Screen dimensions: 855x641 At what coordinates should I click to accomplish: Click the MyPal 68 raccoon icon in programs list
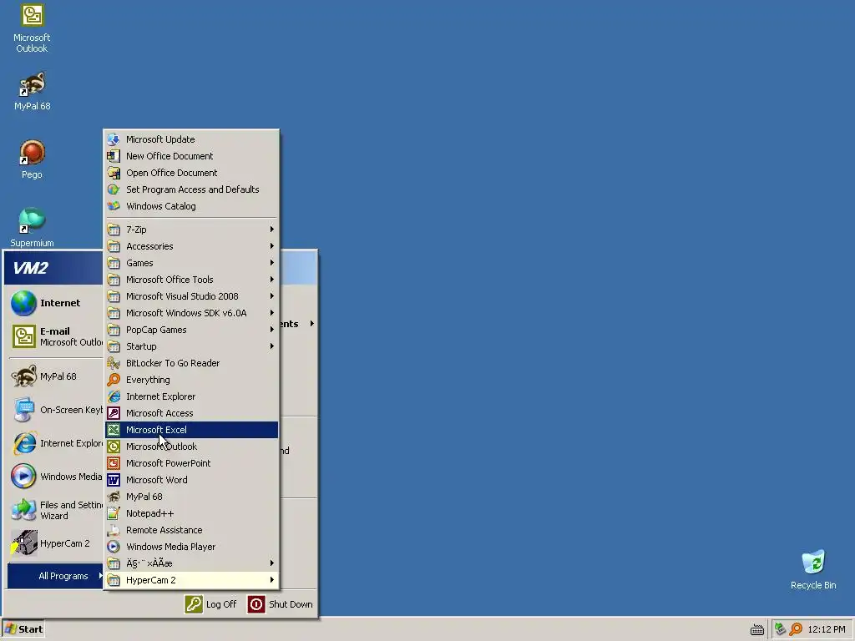(114, 497)
